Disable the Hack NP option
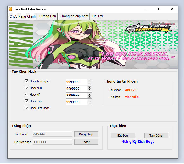The height and width of the screenshot is (164, 184). pos(27,95)
